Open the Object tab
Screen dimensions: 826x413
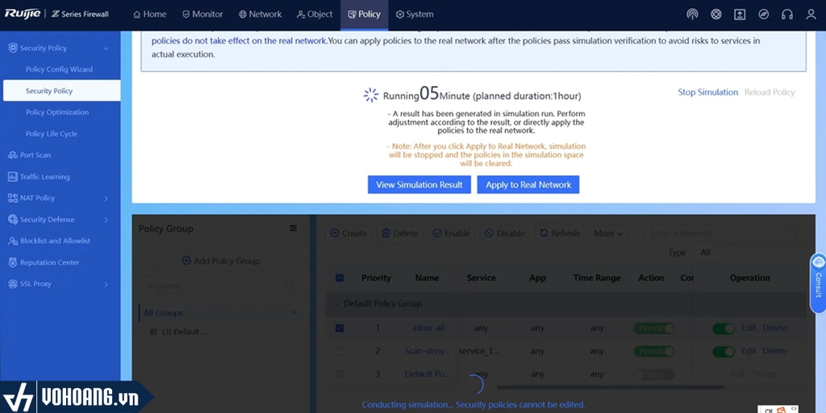[x=315, y=15]
